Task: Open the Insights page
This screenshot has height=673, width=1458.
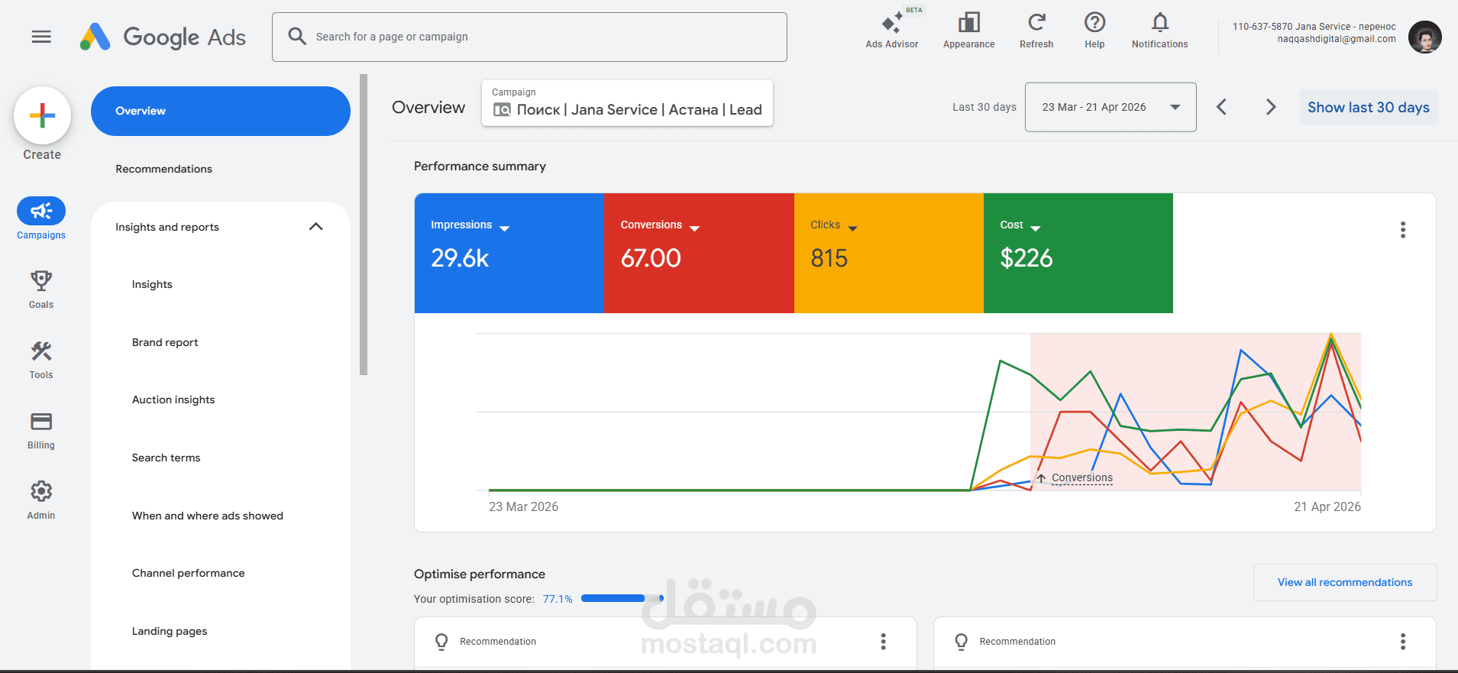Action: (x=152, y=284)
